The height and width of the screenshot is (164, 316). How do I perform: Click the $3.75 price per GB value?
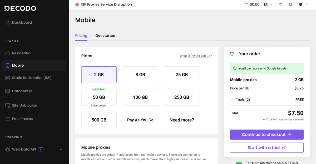[x=299, y=88]
